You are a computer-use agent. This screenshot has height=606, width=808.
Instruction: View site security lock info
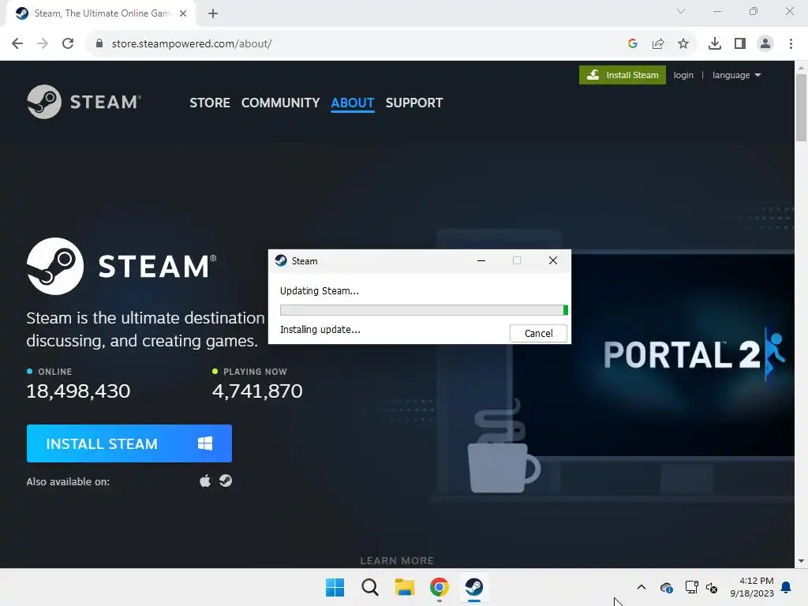tap(99, 43)
